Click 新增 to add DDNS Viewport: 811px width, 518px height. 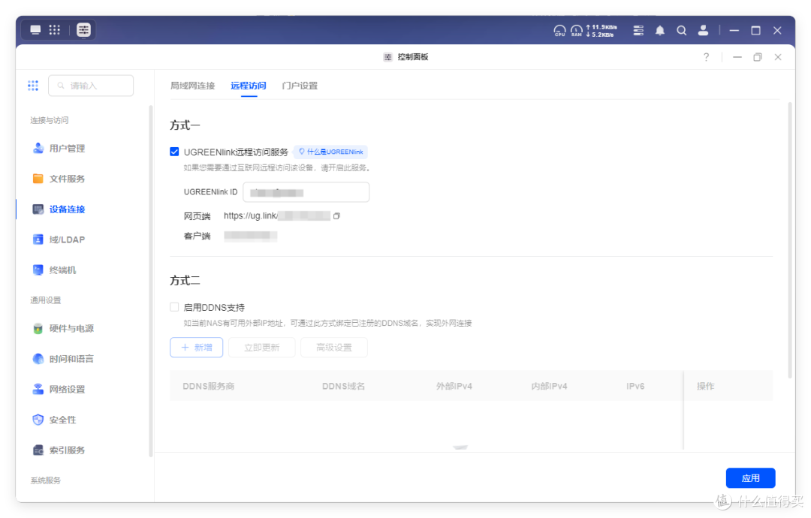tap(196, 348)
